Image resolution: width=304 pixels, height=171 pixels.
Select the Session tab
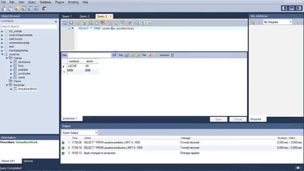28,161
